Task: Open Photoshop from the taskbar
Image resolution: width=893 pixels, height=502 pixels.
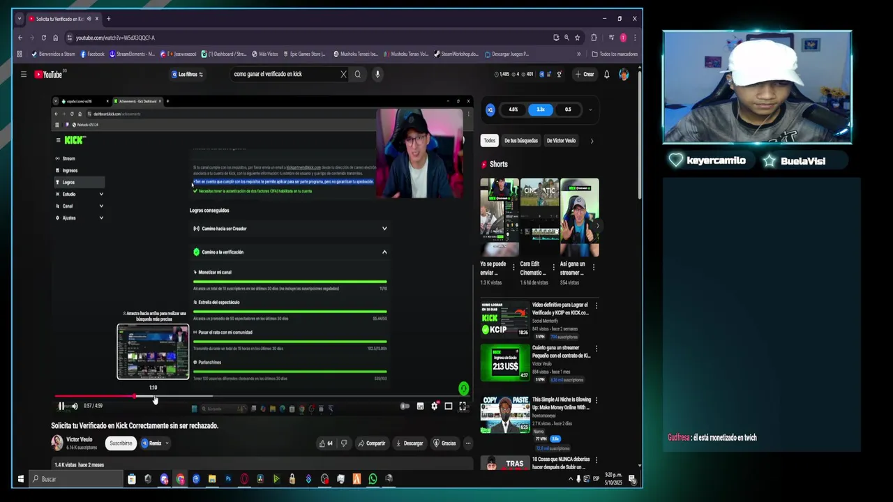Action: coord(228,479)
